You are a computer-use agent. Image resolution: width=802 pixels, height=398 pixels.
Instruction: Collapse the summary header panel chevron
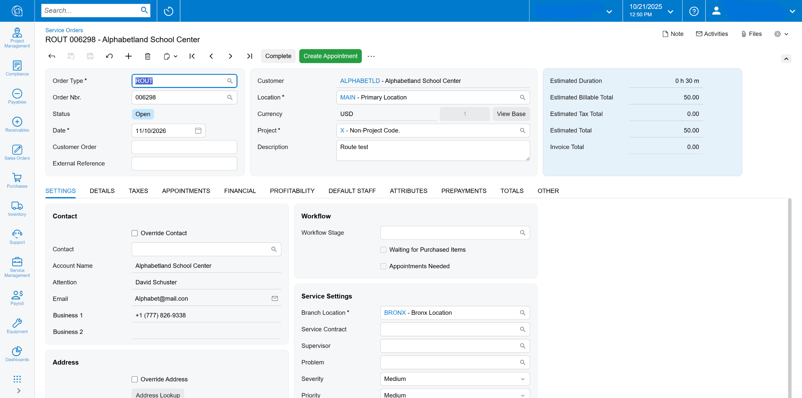click(x=786, y=59)
